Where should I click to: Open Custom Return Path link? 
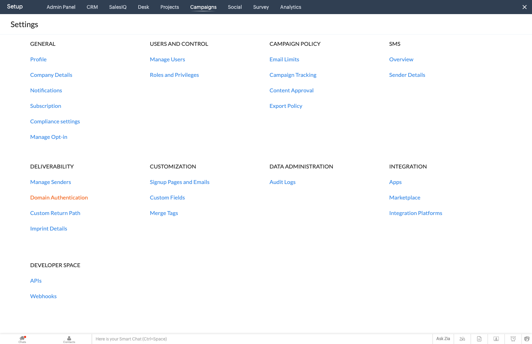pos(55,213)
